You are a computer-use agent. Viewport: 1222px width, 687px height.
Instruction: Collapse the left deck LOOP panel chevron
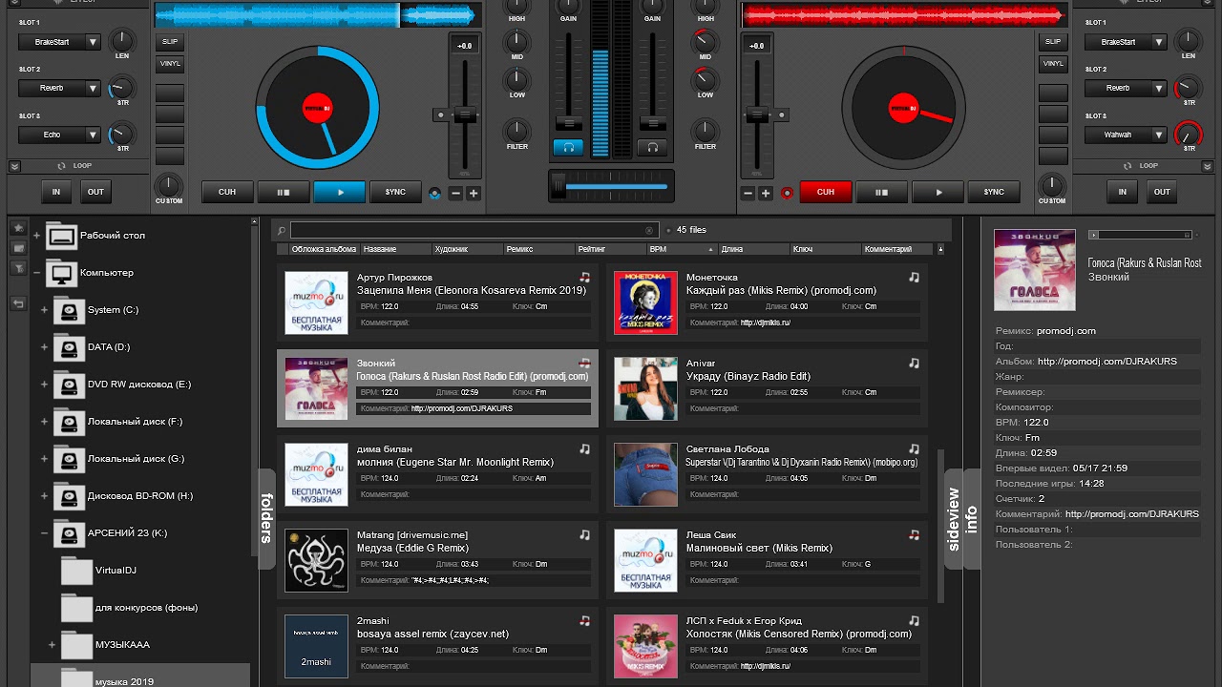(15, 166)
